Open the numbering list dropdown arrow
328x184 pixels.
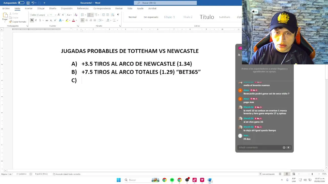click(x=92, y=15)
